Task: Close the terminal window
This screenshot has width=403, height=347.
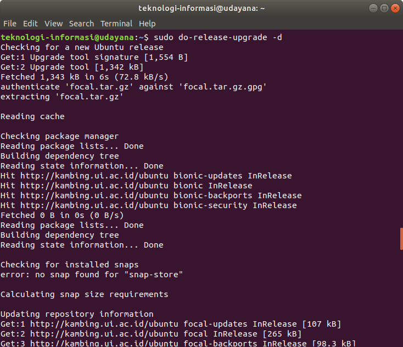Action: pos(395,8)
